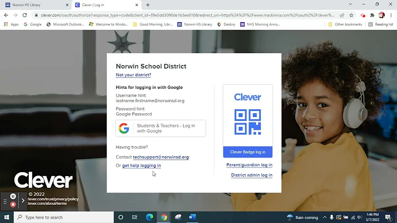
Task: Open the Google bookmark
Action: (x=33, y=24)
